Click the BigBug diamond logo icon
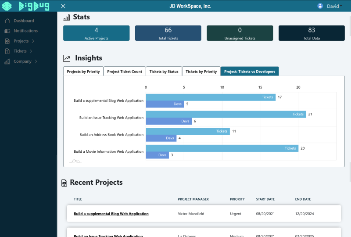The width and height of the screenshot is (351, 237). pyautogui.click(x=7, y=6)
